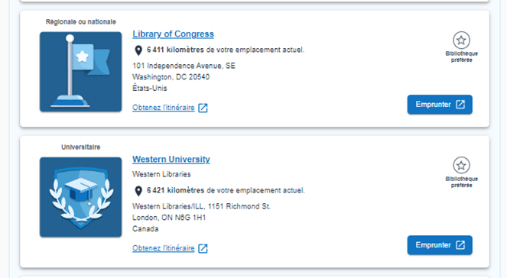Click external-link icon after Library of Congress itinerary
The image size is (507, 278).
tap(203, 108)
